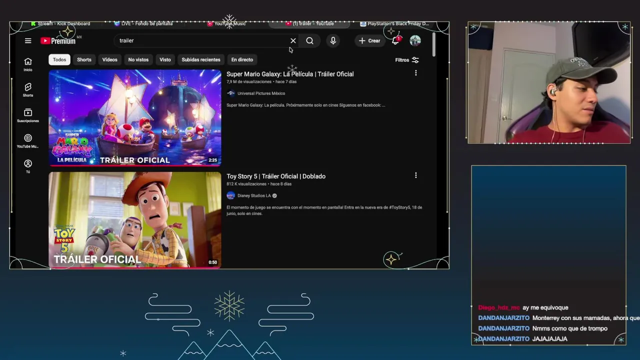Run search with magnifying glass button

click(x=309, y=41)
